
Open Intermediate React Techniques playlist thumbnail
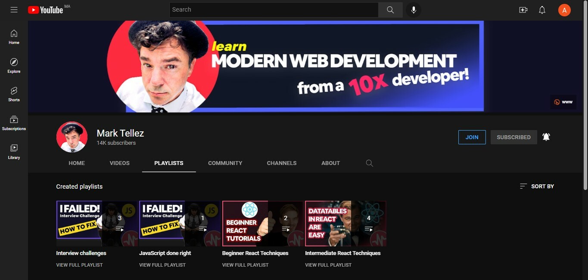pos(346,224)
